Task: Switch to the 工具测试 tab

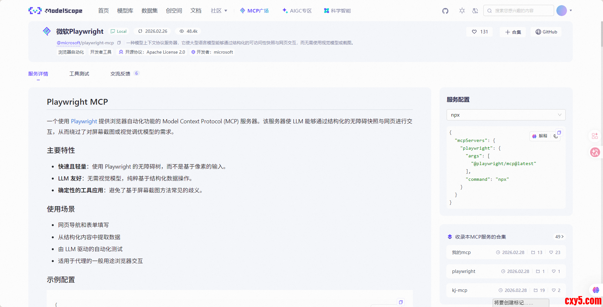Action: tap(79, 74)
